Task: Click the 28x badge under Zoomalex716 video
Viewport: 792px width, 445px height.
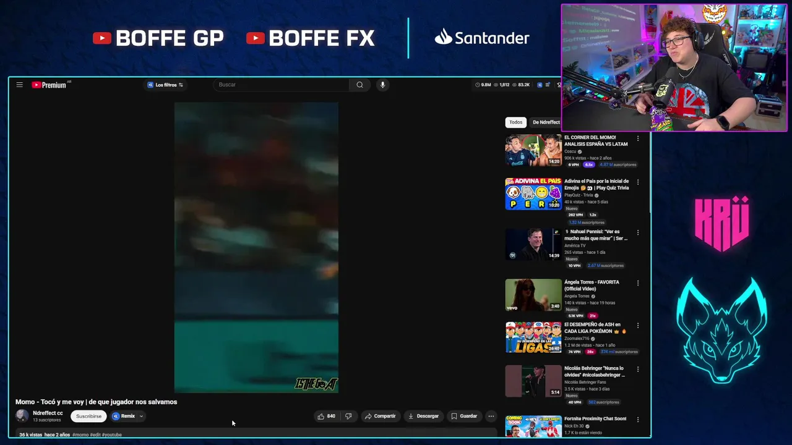Action: (590, 352)
